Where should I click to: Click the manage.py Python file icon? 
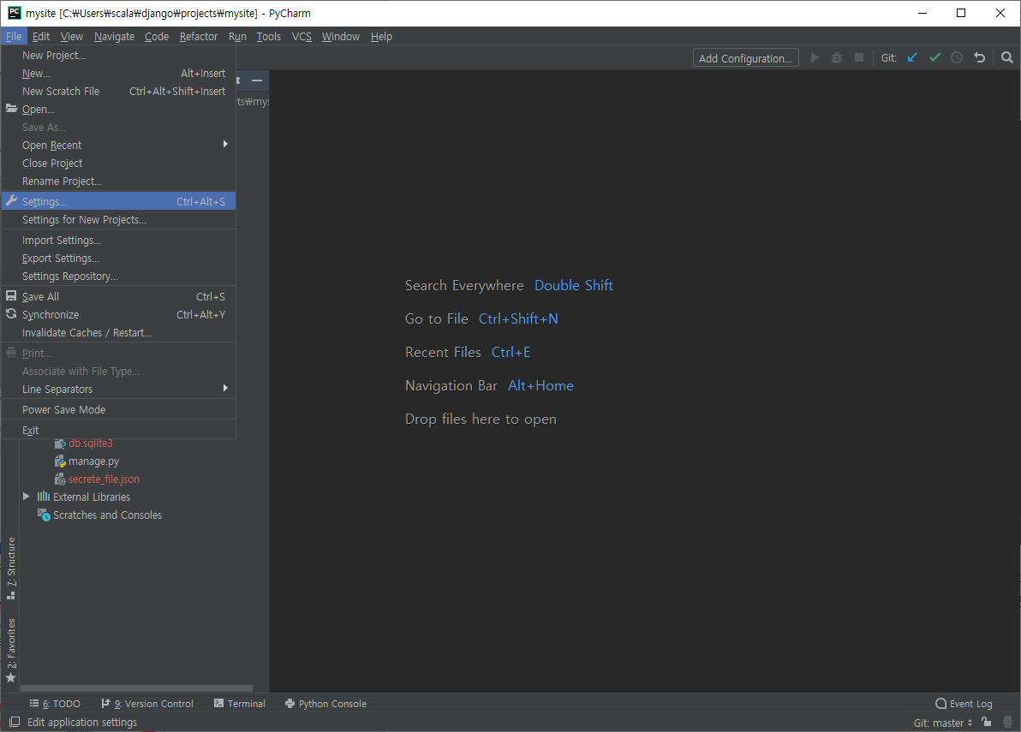coord(60,461)
